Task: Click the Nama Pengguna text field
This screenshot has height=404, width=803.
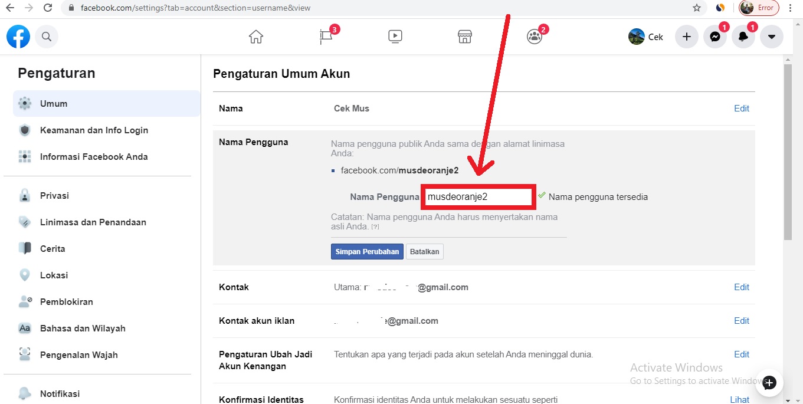Action: (478, 197)
